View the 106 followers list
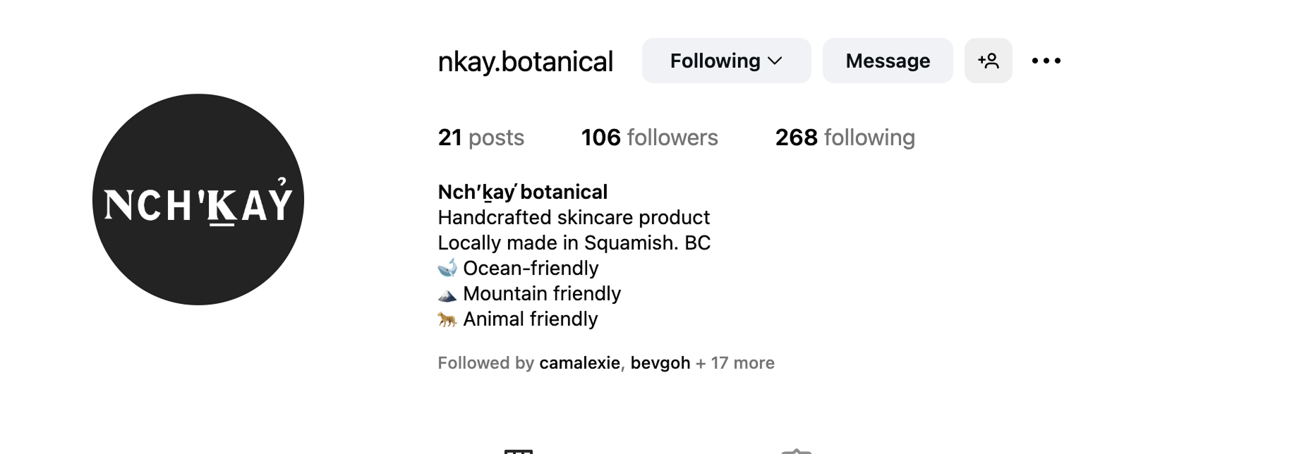This screenshot has width=1311, height=454. [x=649, y=137]
